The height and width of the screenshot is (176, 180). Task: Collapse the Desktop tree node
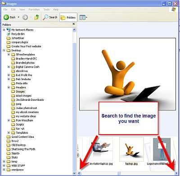[4, 50]
